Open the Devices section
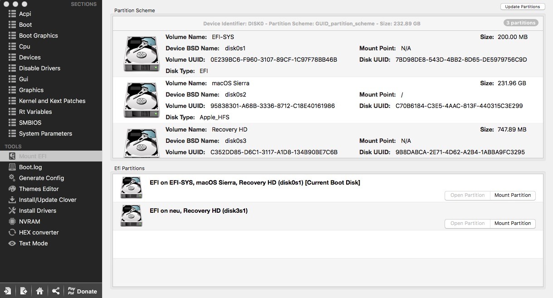The height and width of the screenshot is (298, 553). 51,57
